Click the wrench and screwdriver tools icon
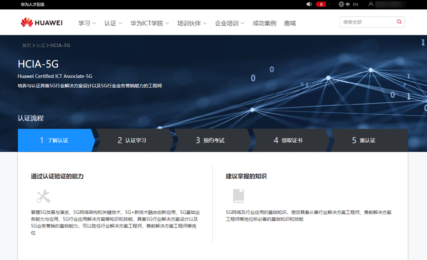Screen dimensions: 427x260 click(43, 196)
